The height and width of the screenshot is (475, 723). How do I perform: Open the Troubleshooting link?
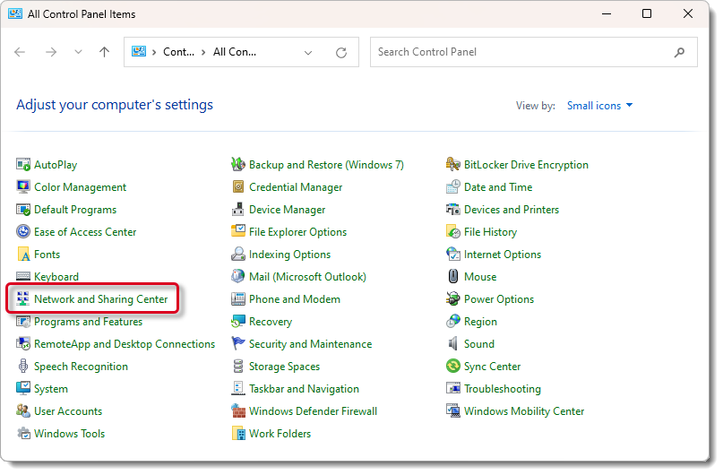[502, 389]
